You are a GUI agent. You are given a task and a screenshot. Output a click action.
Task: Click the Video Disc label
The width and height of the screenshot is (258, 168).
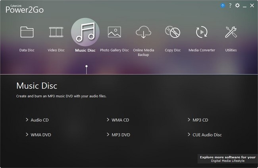(x=56, y=50)
